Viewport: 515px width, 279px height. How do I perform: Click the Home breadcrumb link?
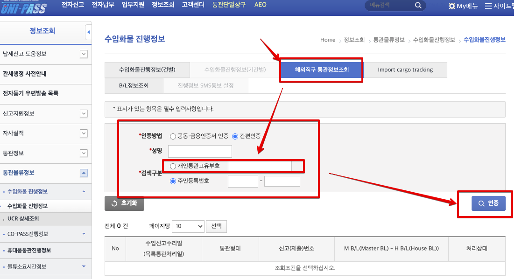[x=328, y=40]
